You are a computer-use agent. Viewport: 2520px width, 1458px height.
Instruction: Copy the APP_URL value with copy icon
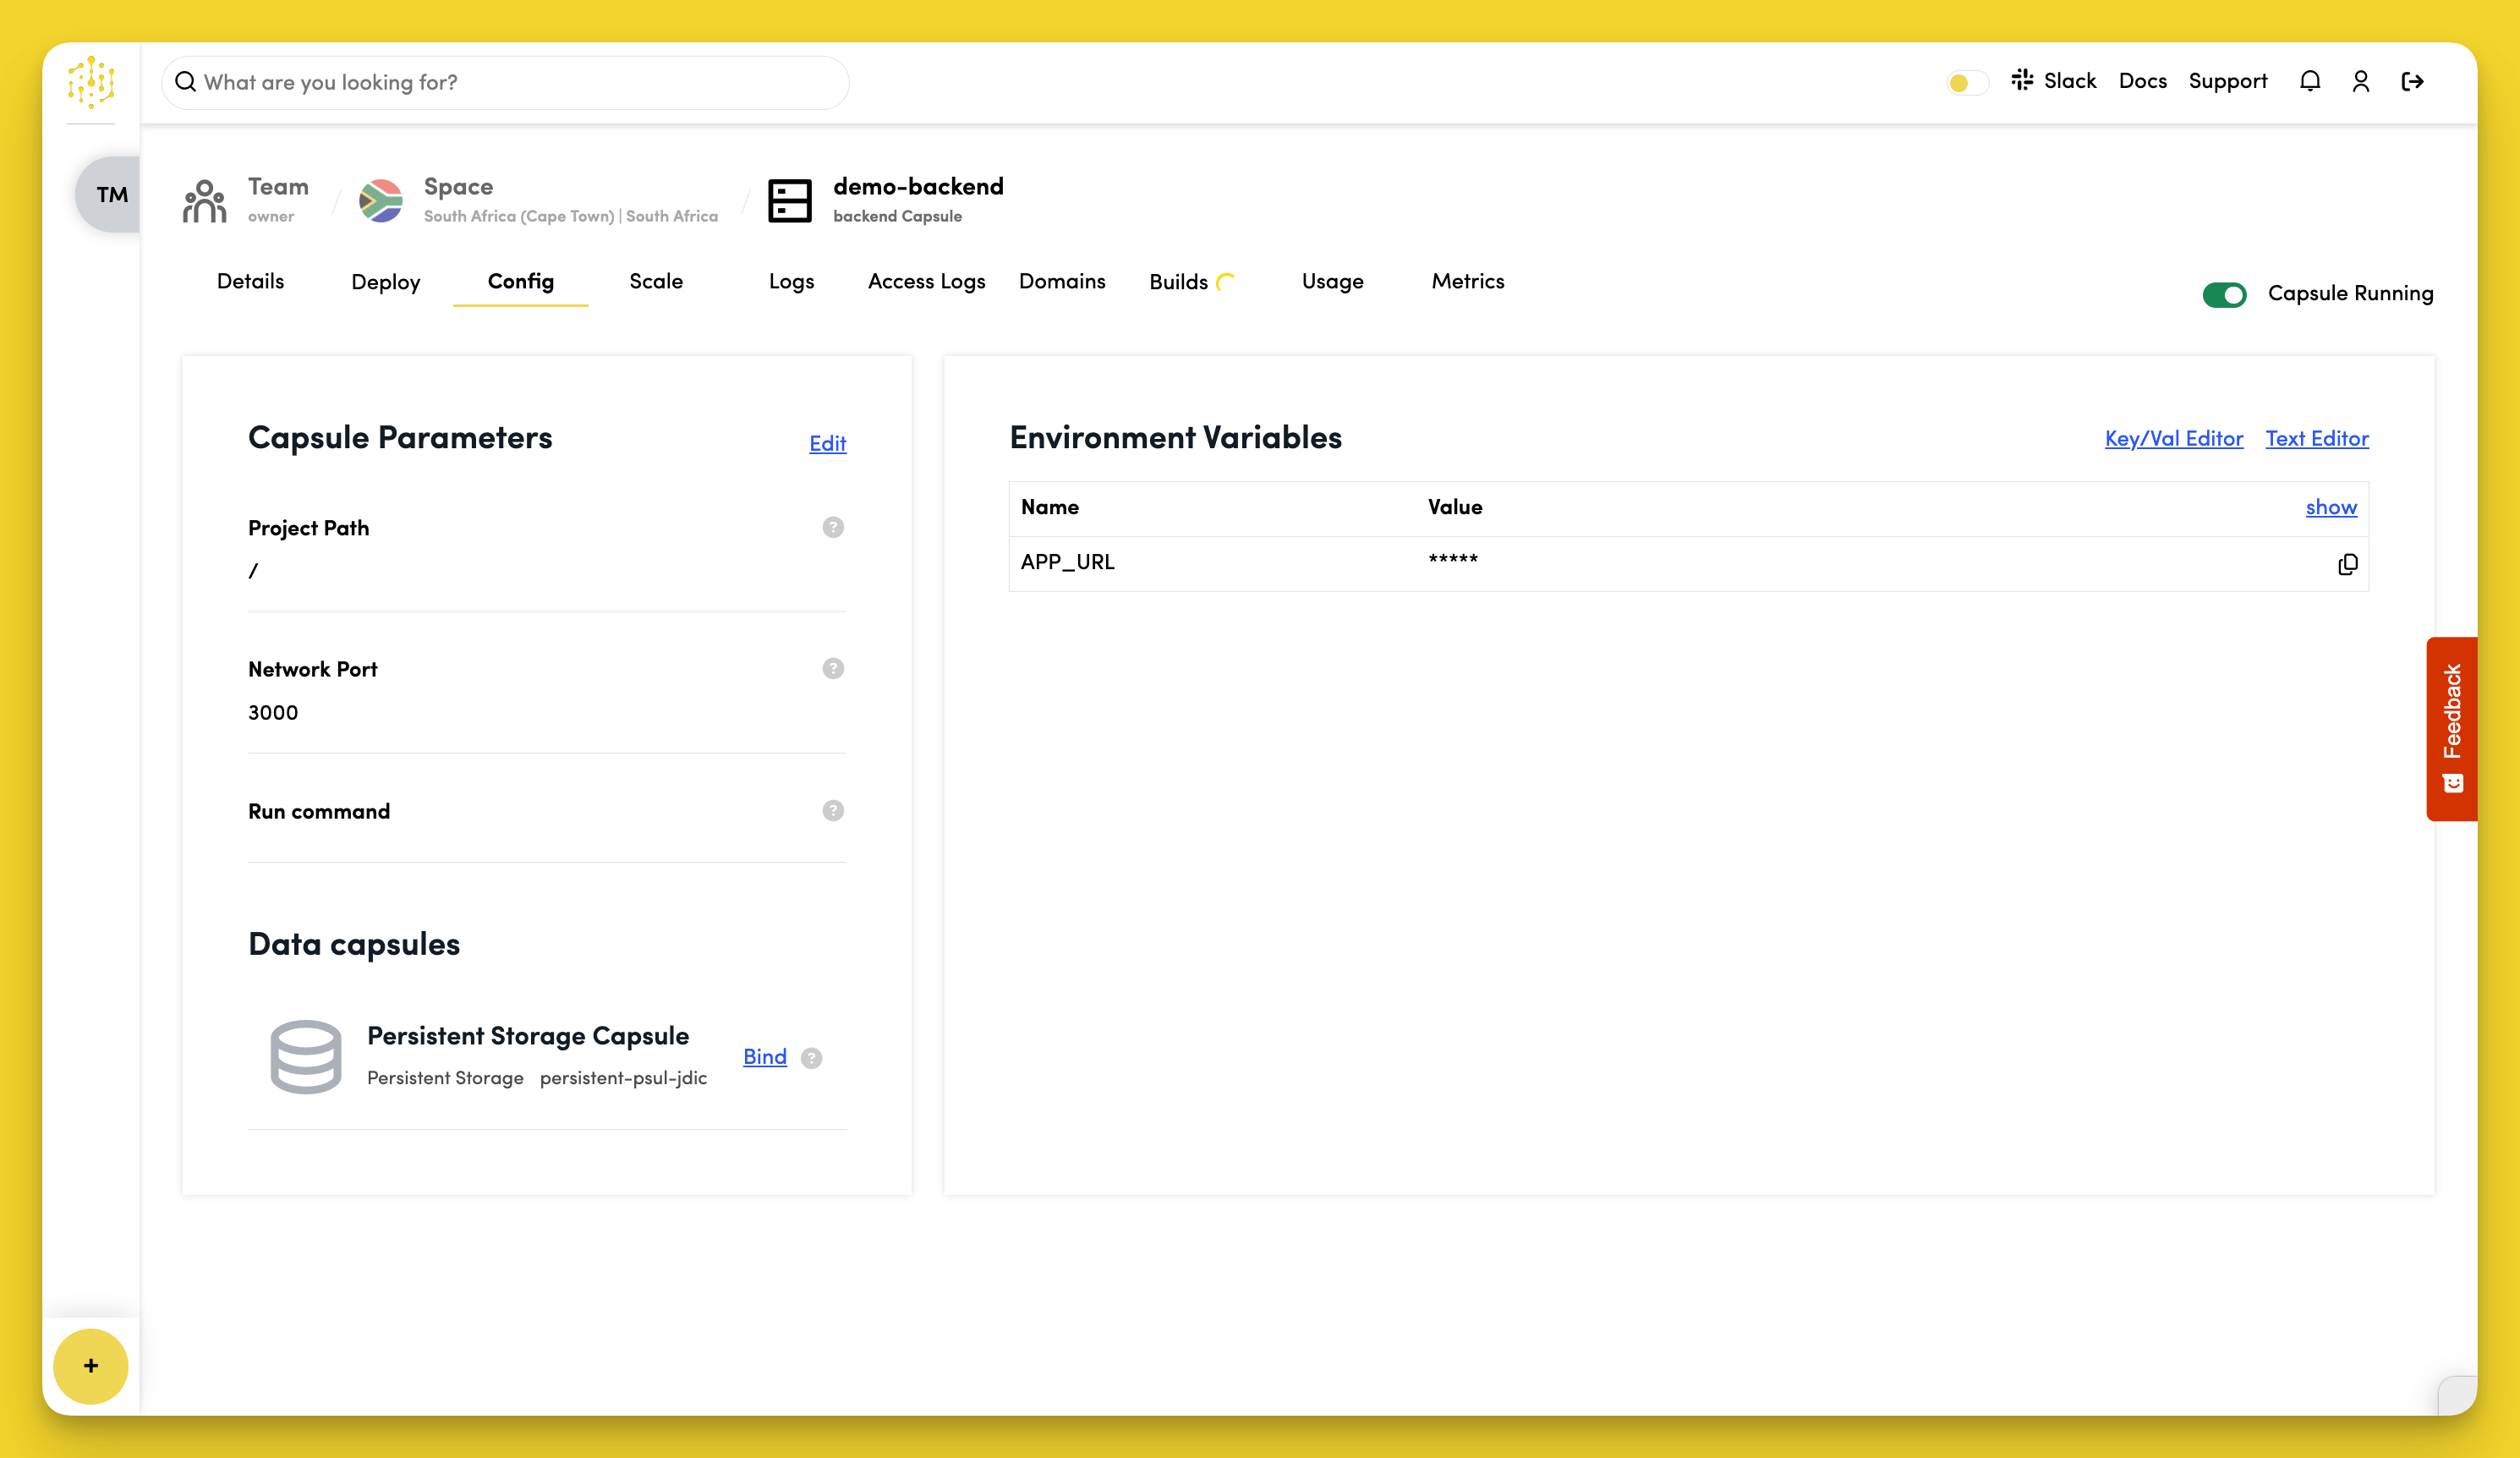click(x=2347, y=564)
